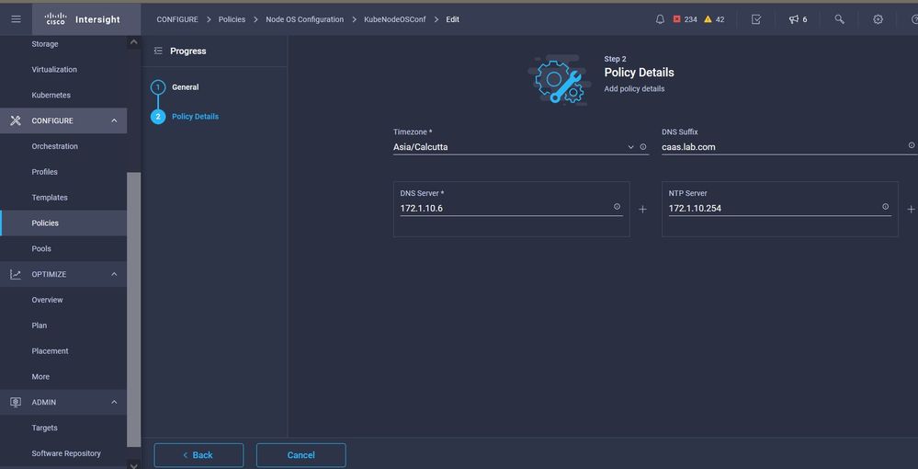The height and width of the screenshot is (469, 918).
Task: Open Orchestration in sidebar
Action: 54,146
